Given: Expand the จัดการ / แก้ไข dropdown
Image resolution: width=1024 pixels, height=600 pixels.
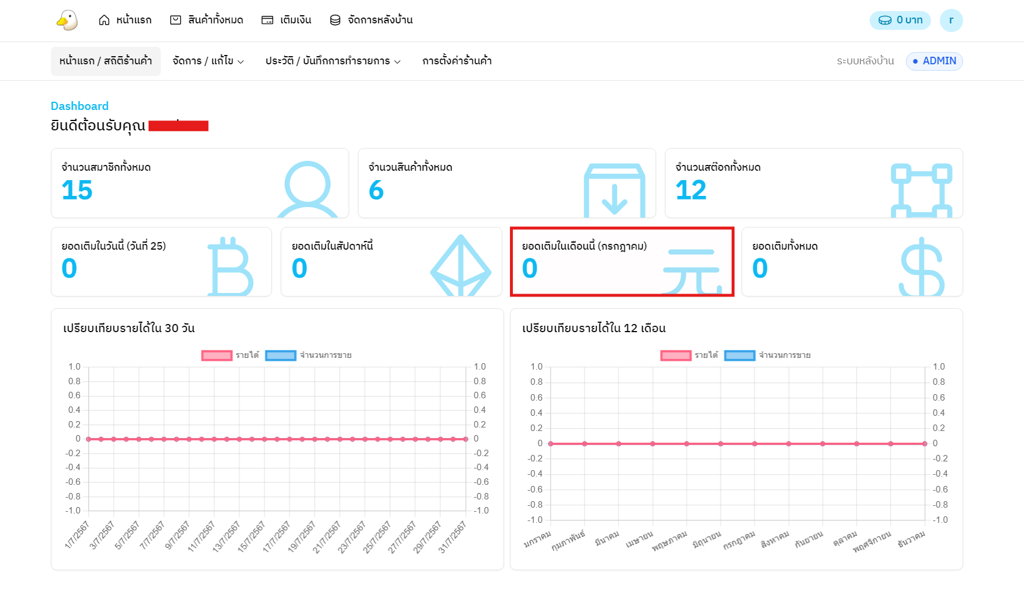Looking at the screenshot, I should pos(208,61).
